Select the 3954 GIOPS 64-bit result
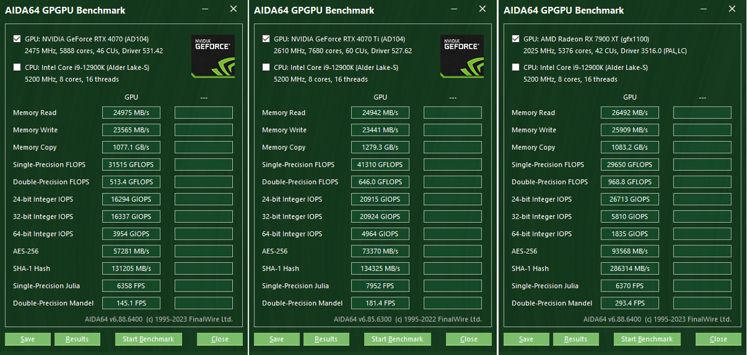The height and width of the screenshot is (355, 747). (x=131, y=234)
